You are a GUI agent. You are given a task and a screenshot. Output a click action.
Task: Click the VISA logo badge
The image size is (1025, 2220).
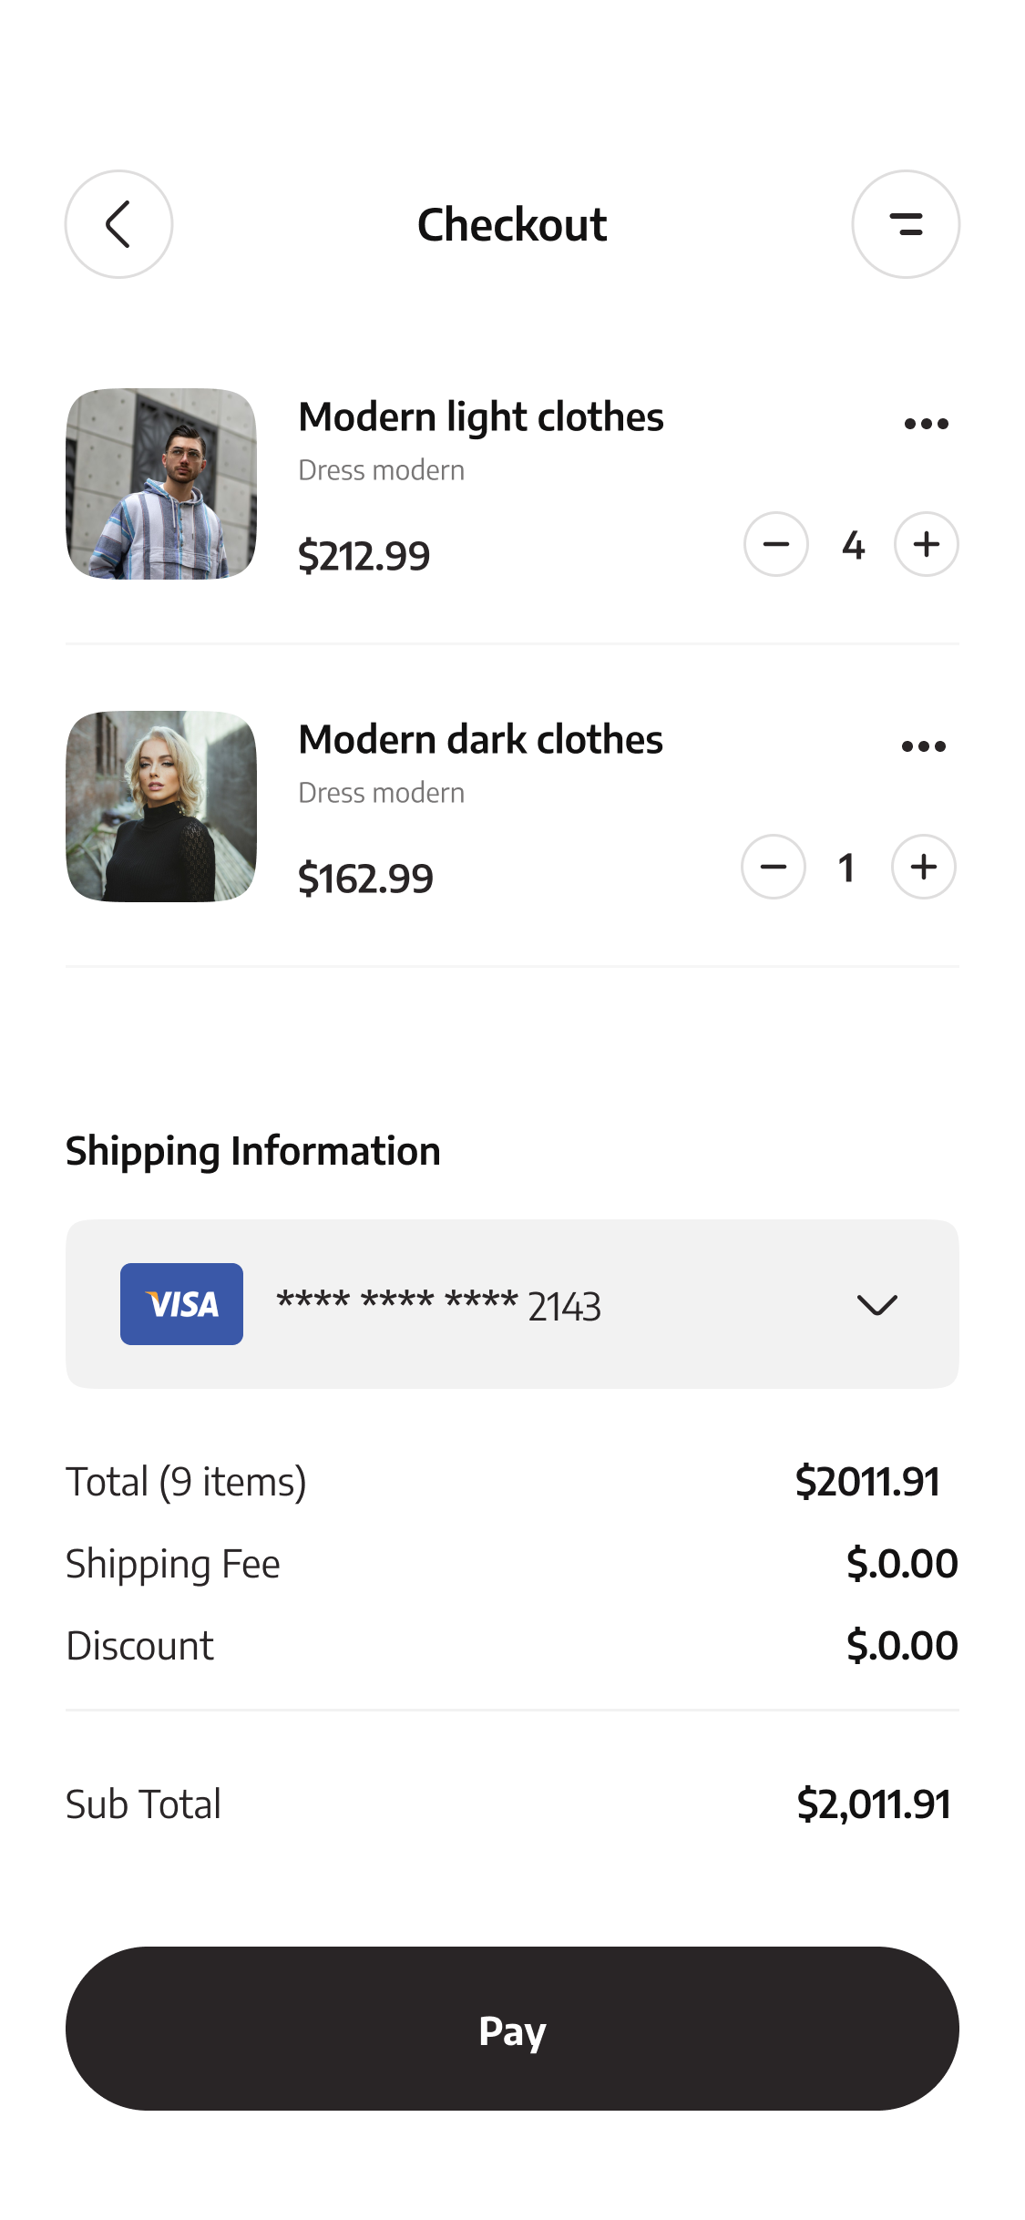[x=181, y=1304]
